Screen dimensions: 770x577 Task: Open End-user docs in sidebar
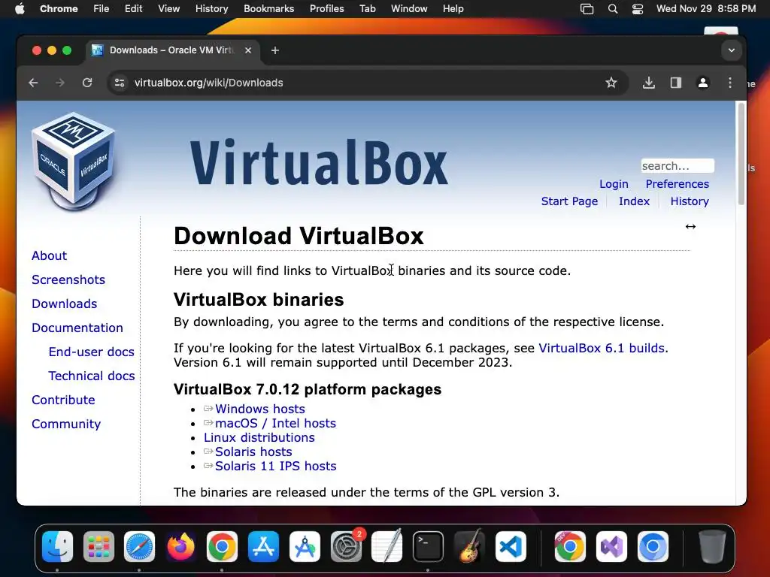point(91,352)
